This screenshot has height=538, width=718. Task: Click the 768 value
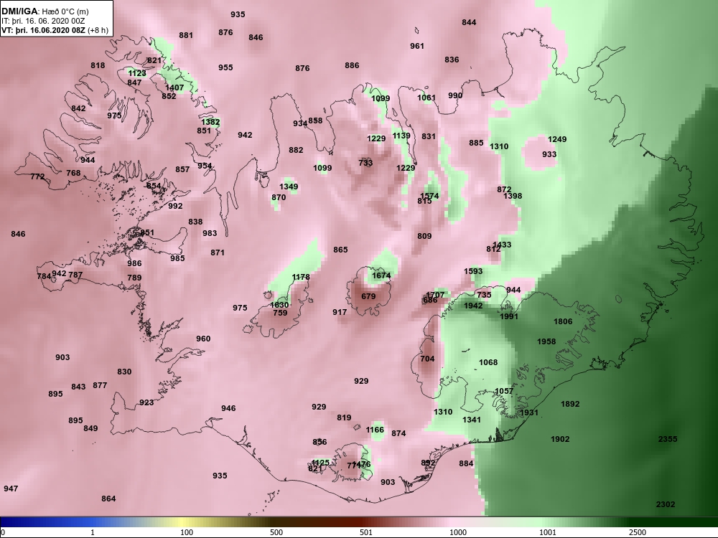click(x=73, y=173)
